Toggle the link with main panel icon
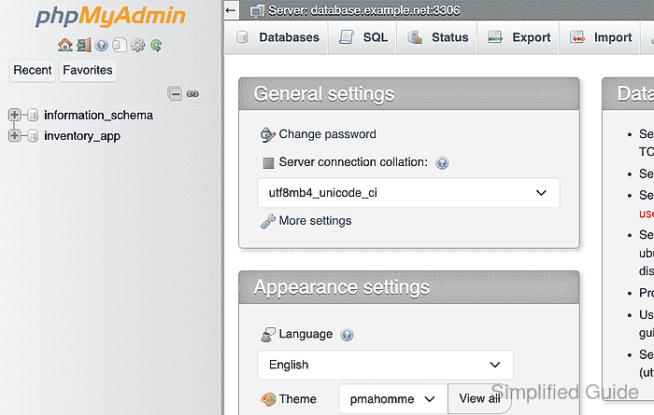The width and height of the screenshot is (654, 415). pos(192,93)
